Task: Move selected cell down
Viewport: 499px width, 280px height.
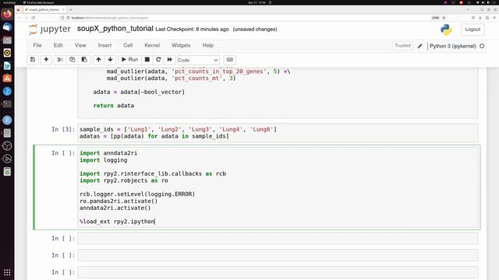Action: 110,60
